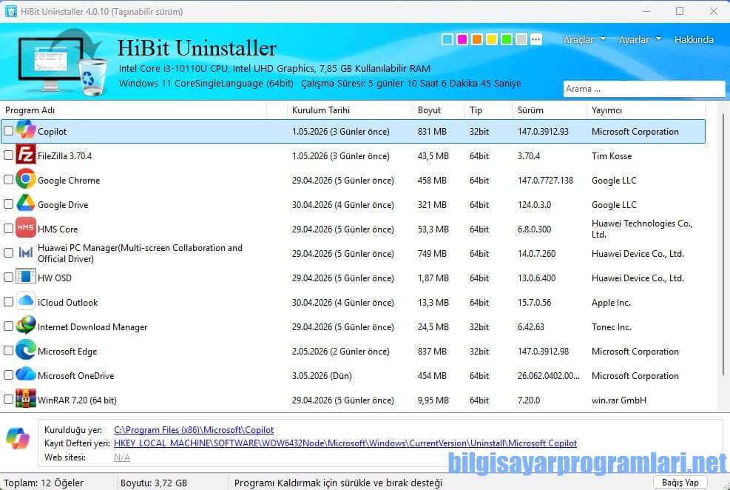This screenshot has width=730, height=490.
Task: Sort by Boyut column header
Action: [x=438, y=110]
